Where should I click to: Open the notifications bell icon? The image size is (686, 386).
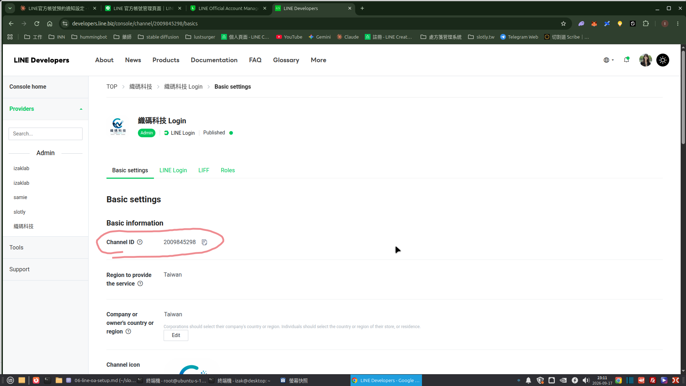tap(626, 60)
